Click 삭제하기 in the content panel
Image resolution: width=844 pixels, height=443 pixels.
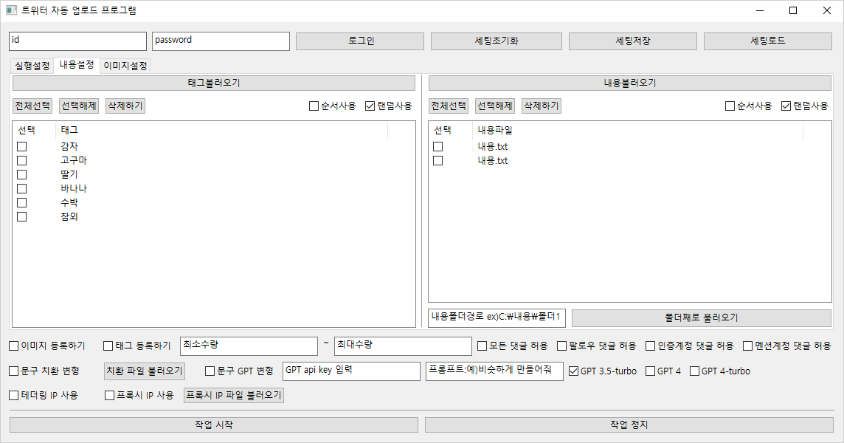tap(542, 106)
